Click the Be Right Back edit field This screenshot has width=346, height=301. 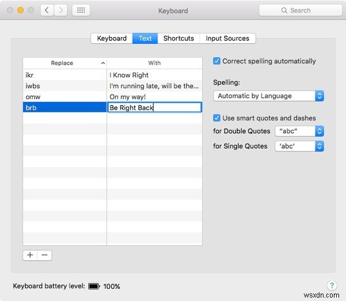(155, 107)
